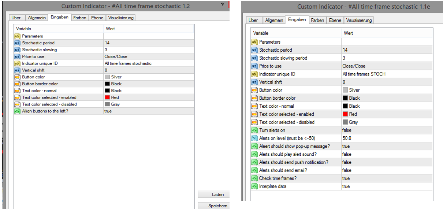The height and width of the screenshot is (214, 443).
Task: Open the Visualisierung tab in right dialog
Action: coord(359,21)
